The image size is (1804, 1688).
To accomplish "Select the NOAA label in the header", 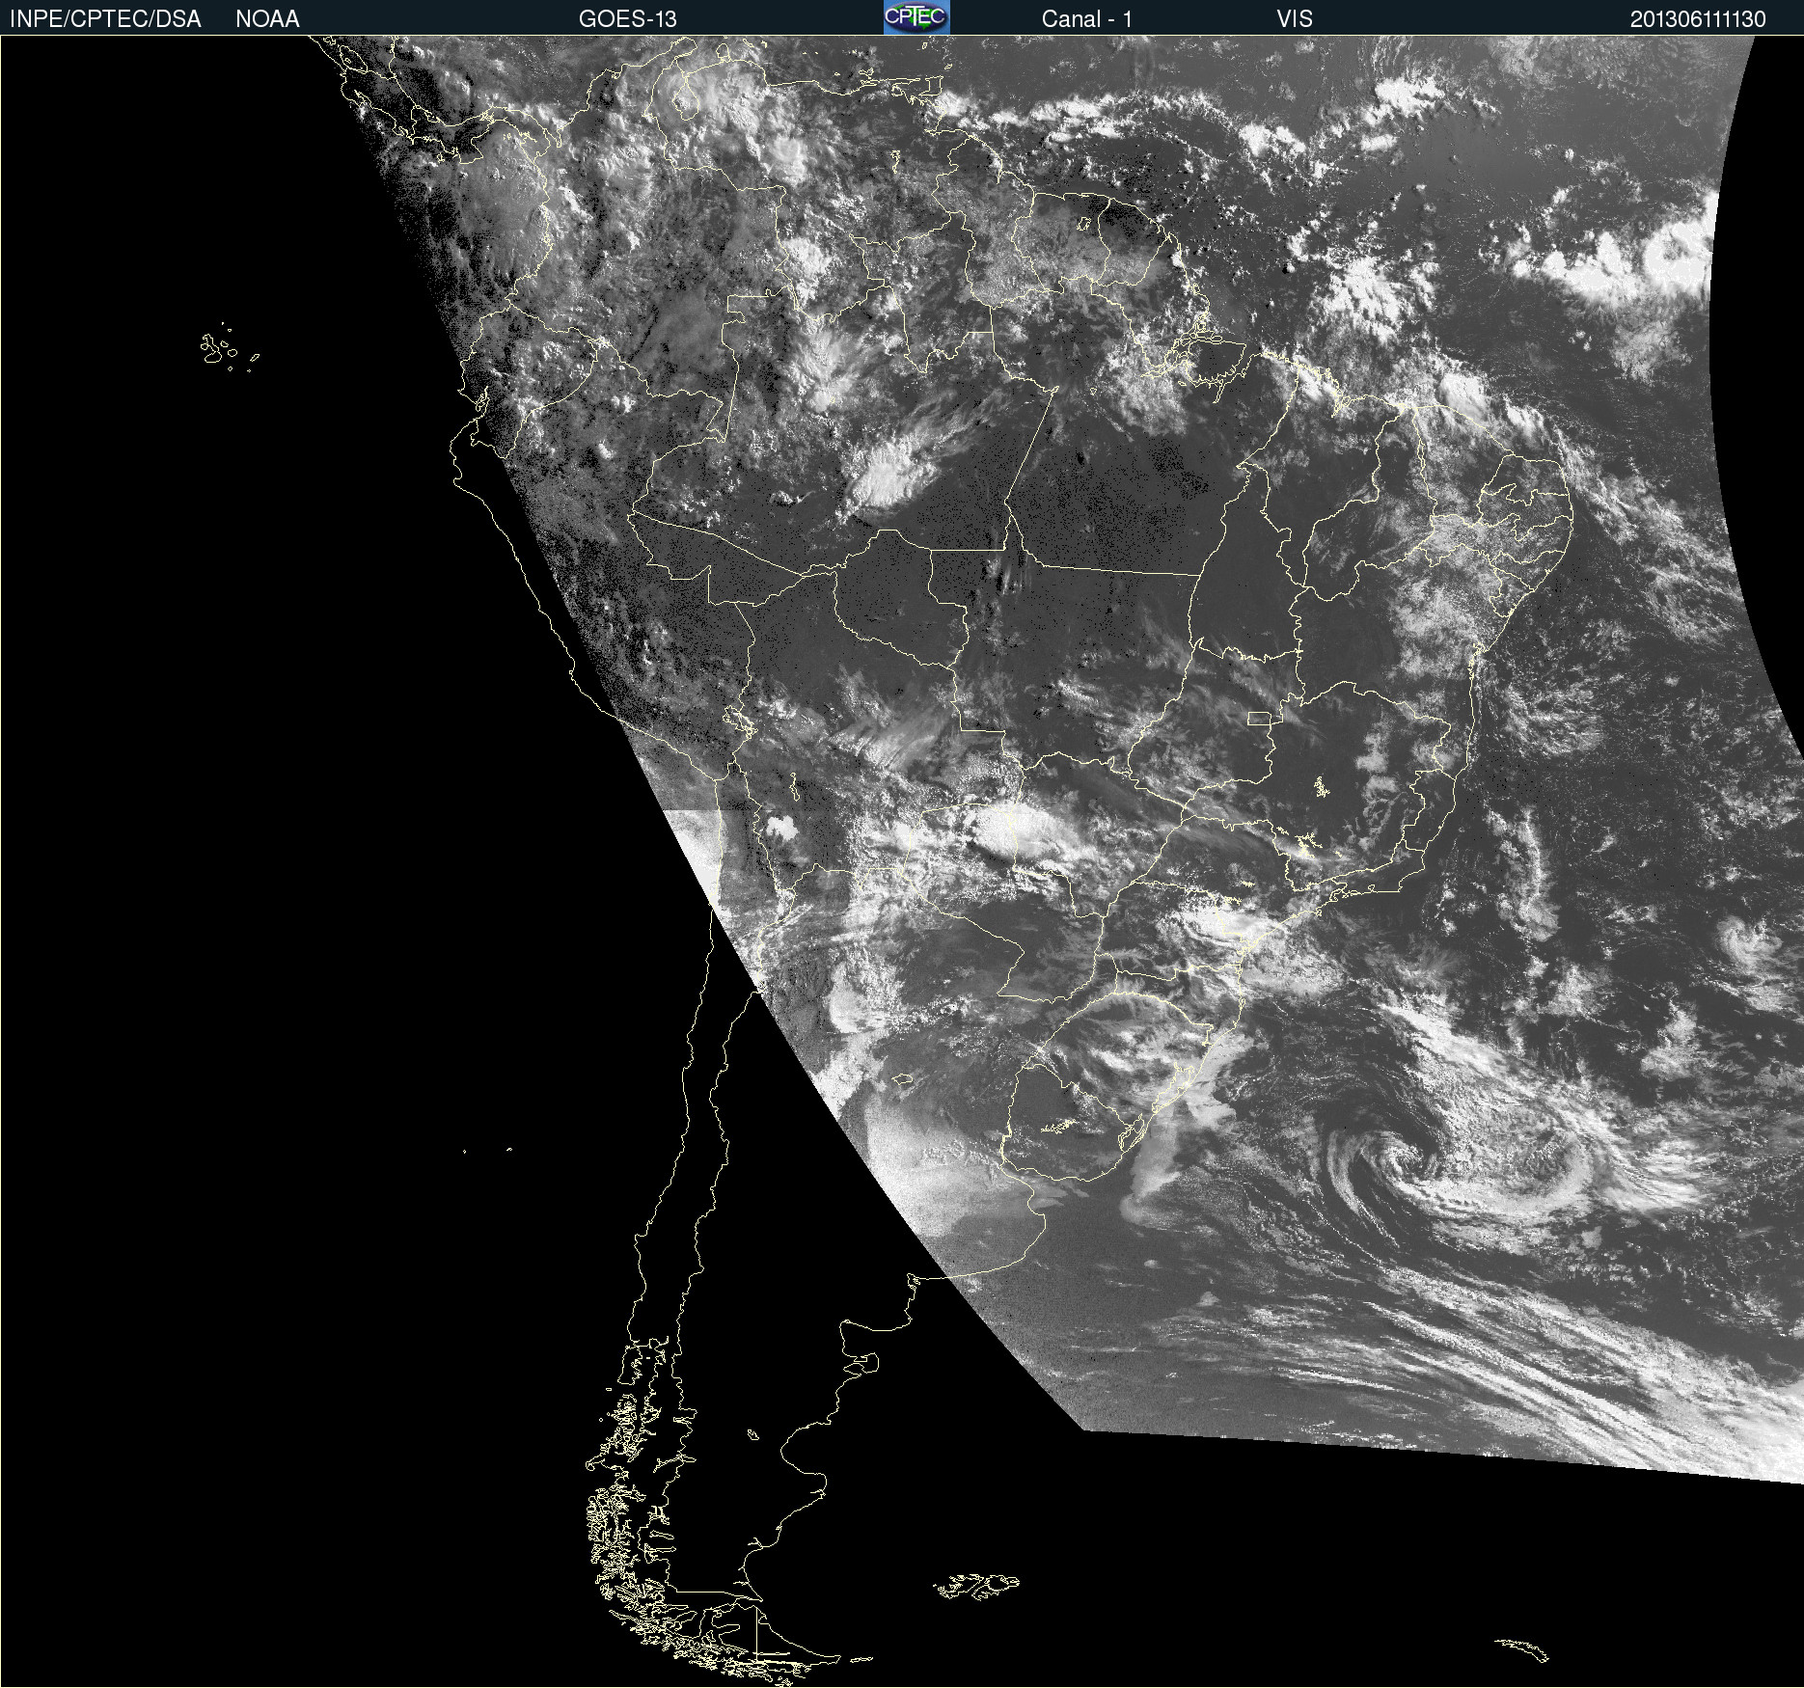I will [267, 19].
